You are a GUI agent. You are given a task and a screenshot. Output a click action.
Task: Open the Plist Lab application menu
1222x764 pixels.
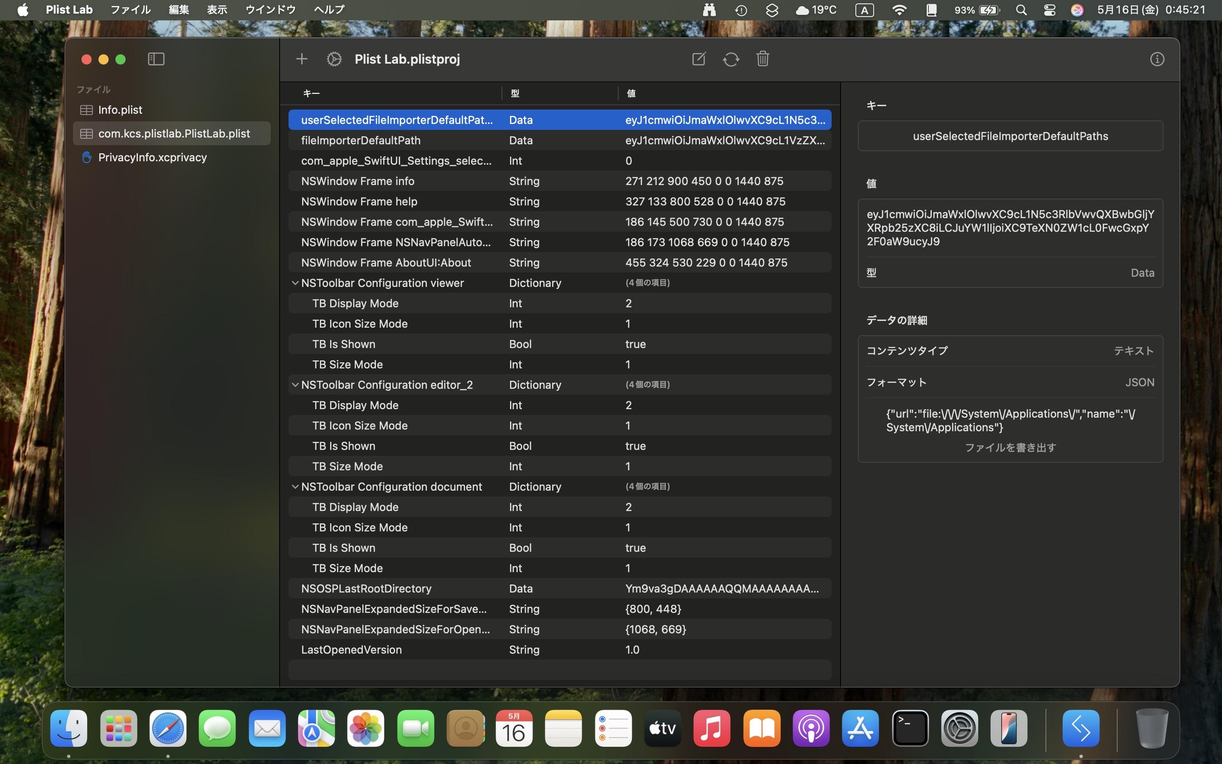69,10
